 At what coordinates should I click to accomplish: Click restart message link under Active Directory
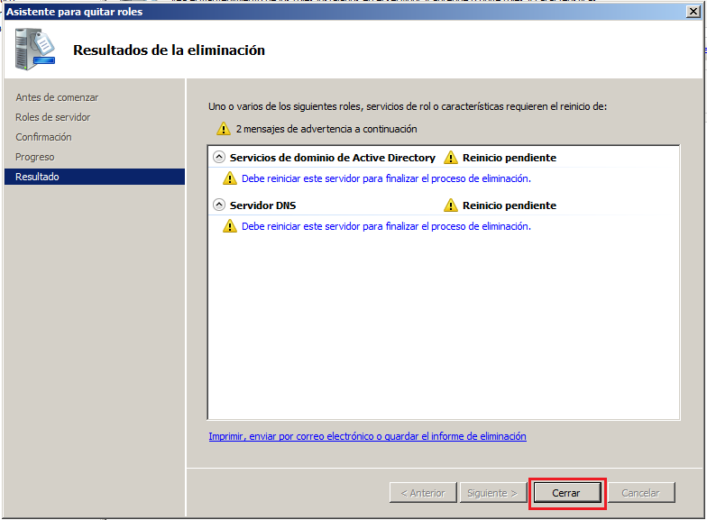tap(386, 178)
